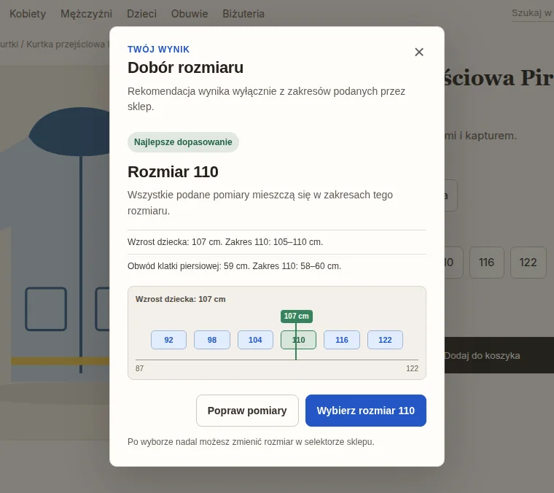
Task: Open the Mężczyźni menu
Action: [x=86, y=14]
